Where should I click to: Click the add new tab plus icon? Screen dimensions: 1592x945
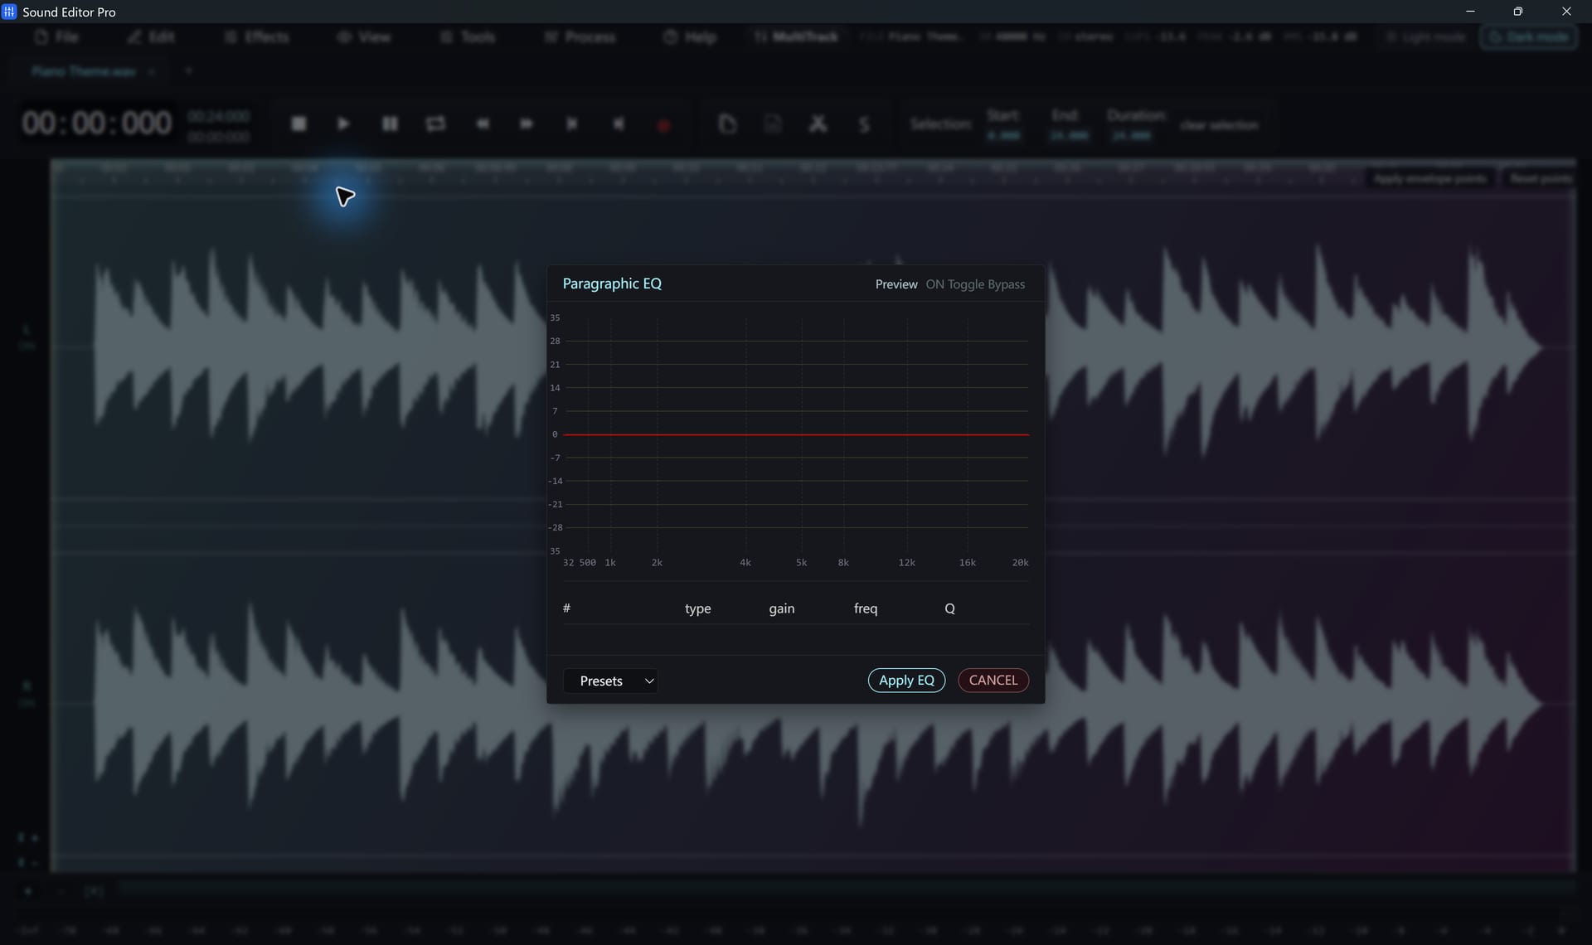pyautogui.click(x=188, y=71)
